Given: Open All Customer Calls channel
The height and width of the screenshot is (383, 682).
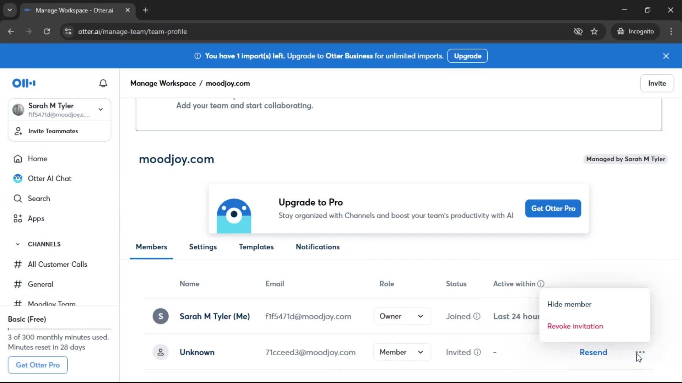Looking at the screenshot, I should point(57,264).
